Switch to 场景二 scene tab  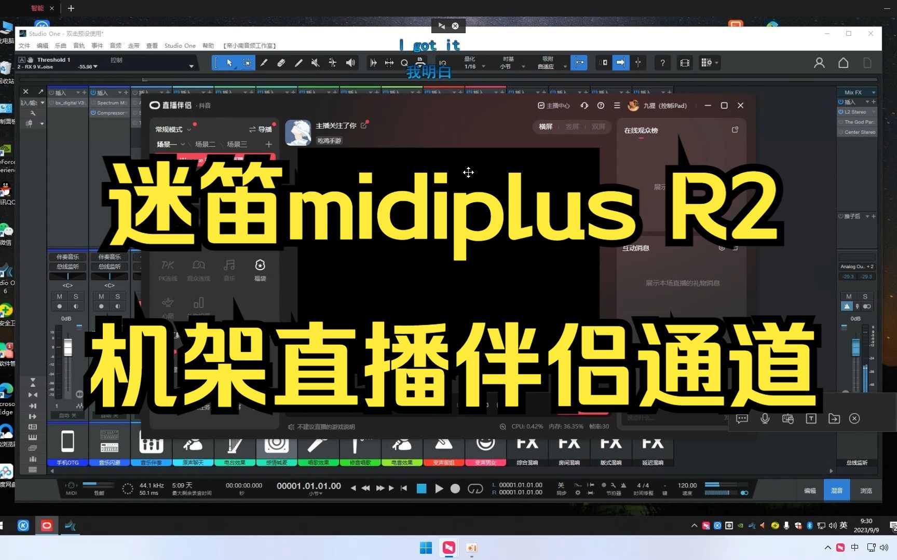[205, 144]
